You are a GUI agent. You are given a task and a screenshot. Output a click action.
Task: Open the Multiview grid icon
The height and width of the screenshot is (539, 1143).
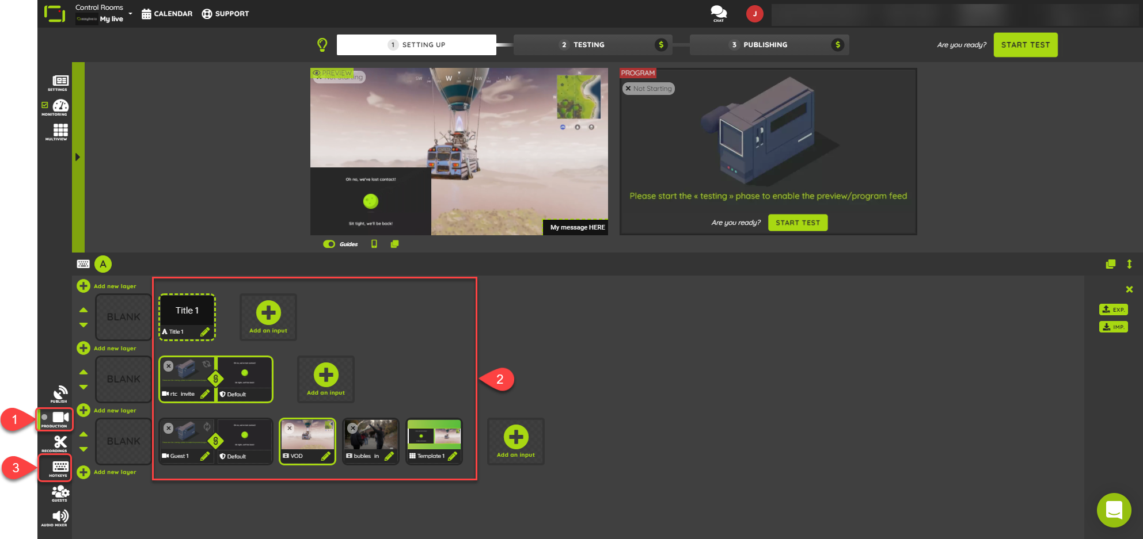pos(60,130)
